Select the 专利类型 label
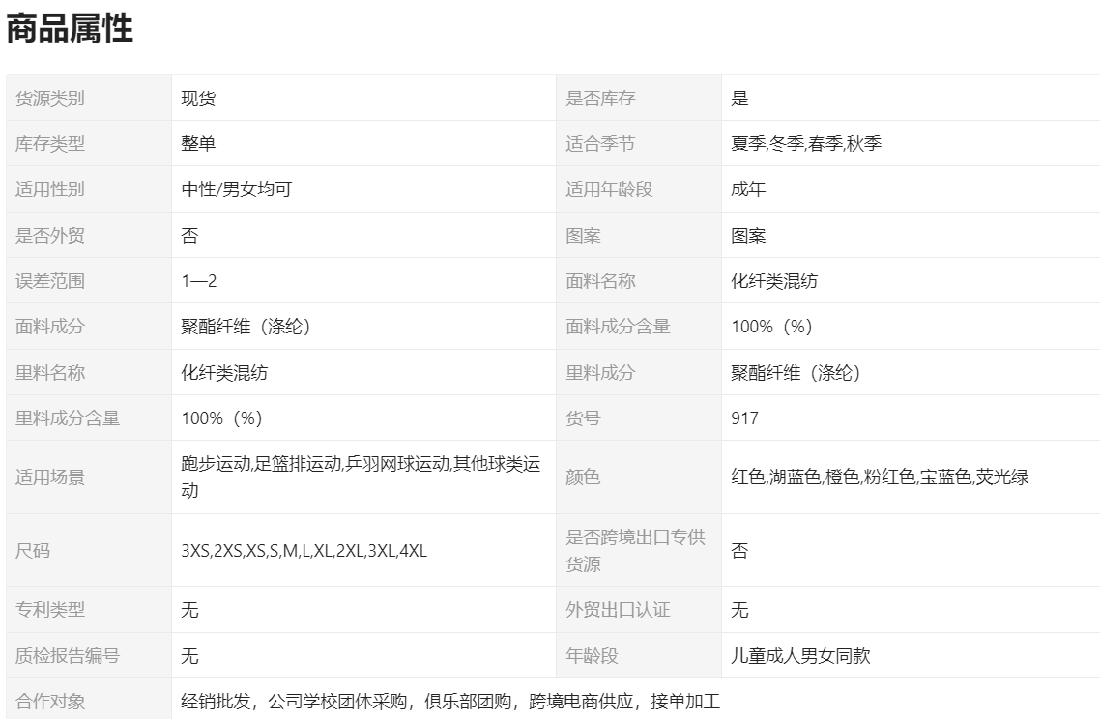 50,610
